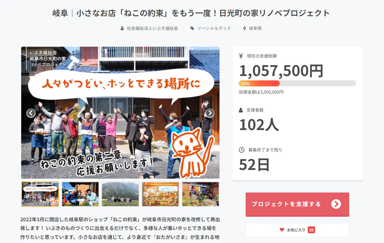Click the 35% funding progress bar

pyautogui.click(x=297, y=83)
